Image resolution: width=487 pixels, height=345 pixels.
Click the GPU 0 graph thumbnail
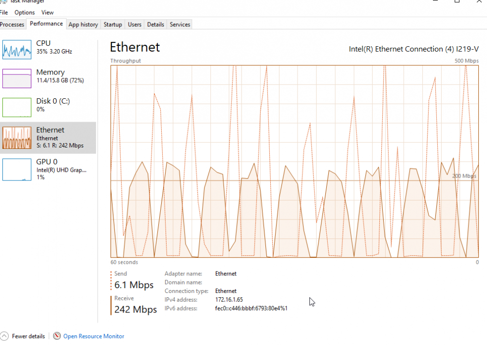coord(17,169)
